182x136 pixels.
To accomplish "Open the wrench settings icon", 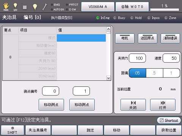I will [x=44, y=7].
